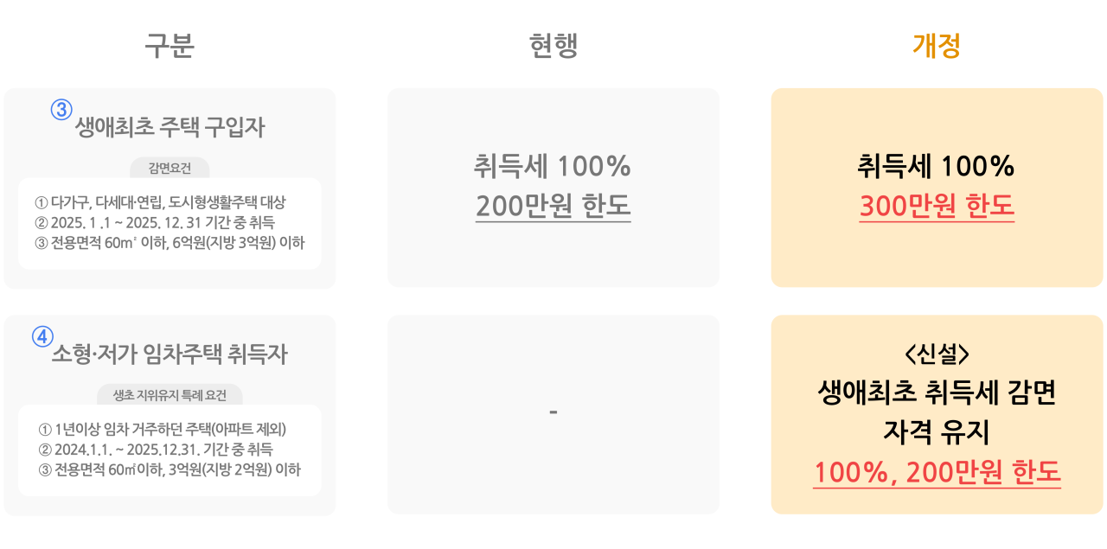Click the 생애최초 취득세 감면 text

click(937, 393)
